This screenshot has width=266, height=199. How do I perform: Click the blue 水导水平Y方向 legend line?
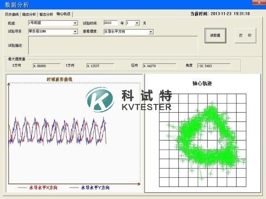tap(74, 188)
